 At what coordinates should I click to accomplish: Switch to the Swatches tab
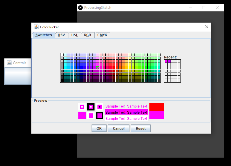[44, 35]
